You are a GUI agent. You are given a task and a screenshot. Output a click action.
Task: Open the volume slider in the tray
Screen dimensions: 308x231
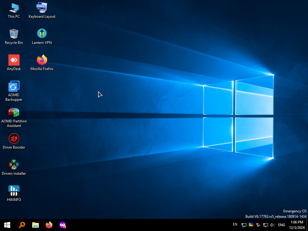tap(273, 225)
